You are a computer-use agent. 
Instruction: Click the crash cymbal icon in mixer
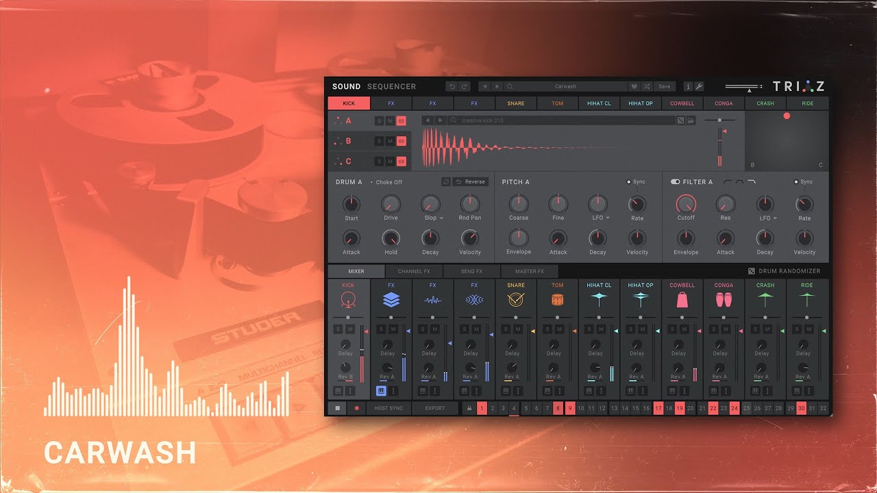[x=765, y=299]
